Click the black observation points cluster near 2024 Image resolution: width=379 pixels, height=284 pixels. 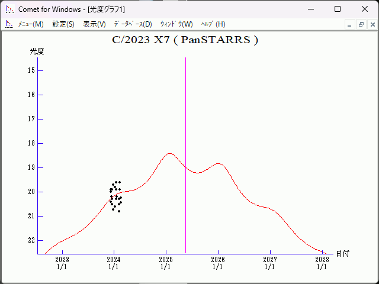[115, 195]
